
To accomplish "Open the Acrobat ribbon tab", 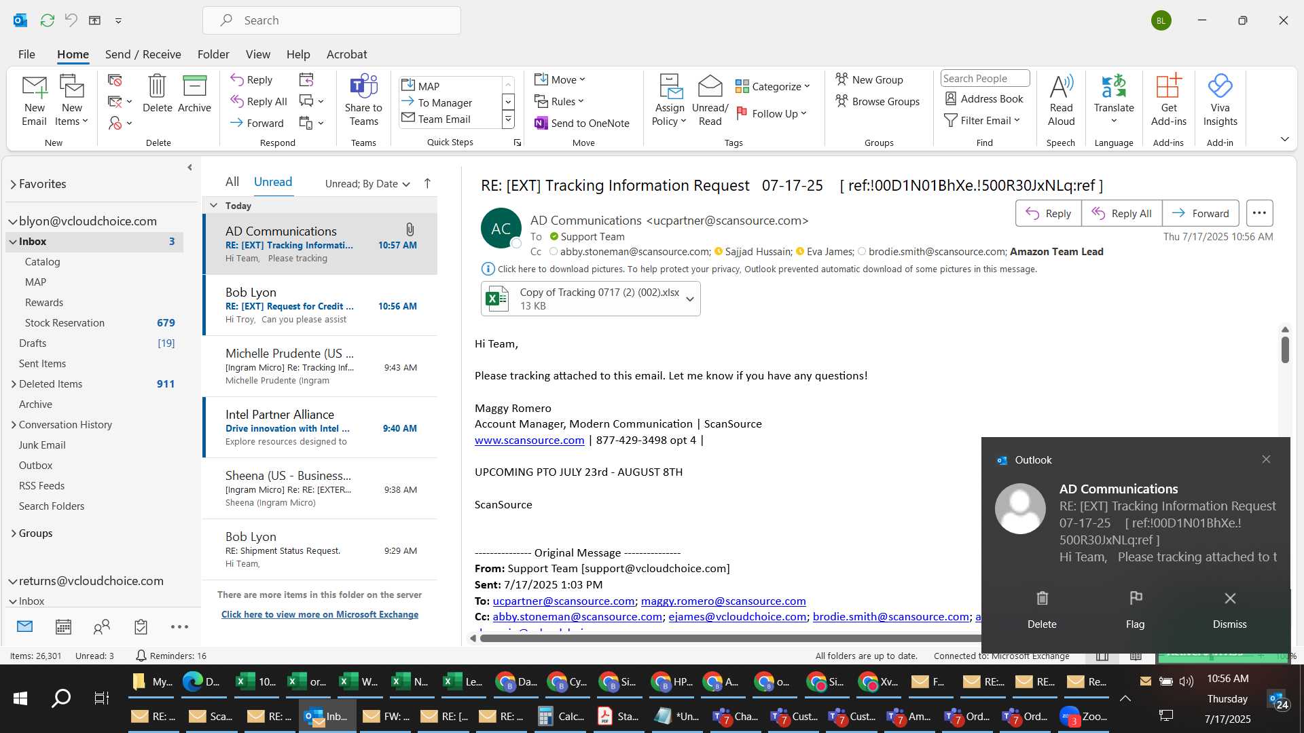I will [x=346, y=54].
